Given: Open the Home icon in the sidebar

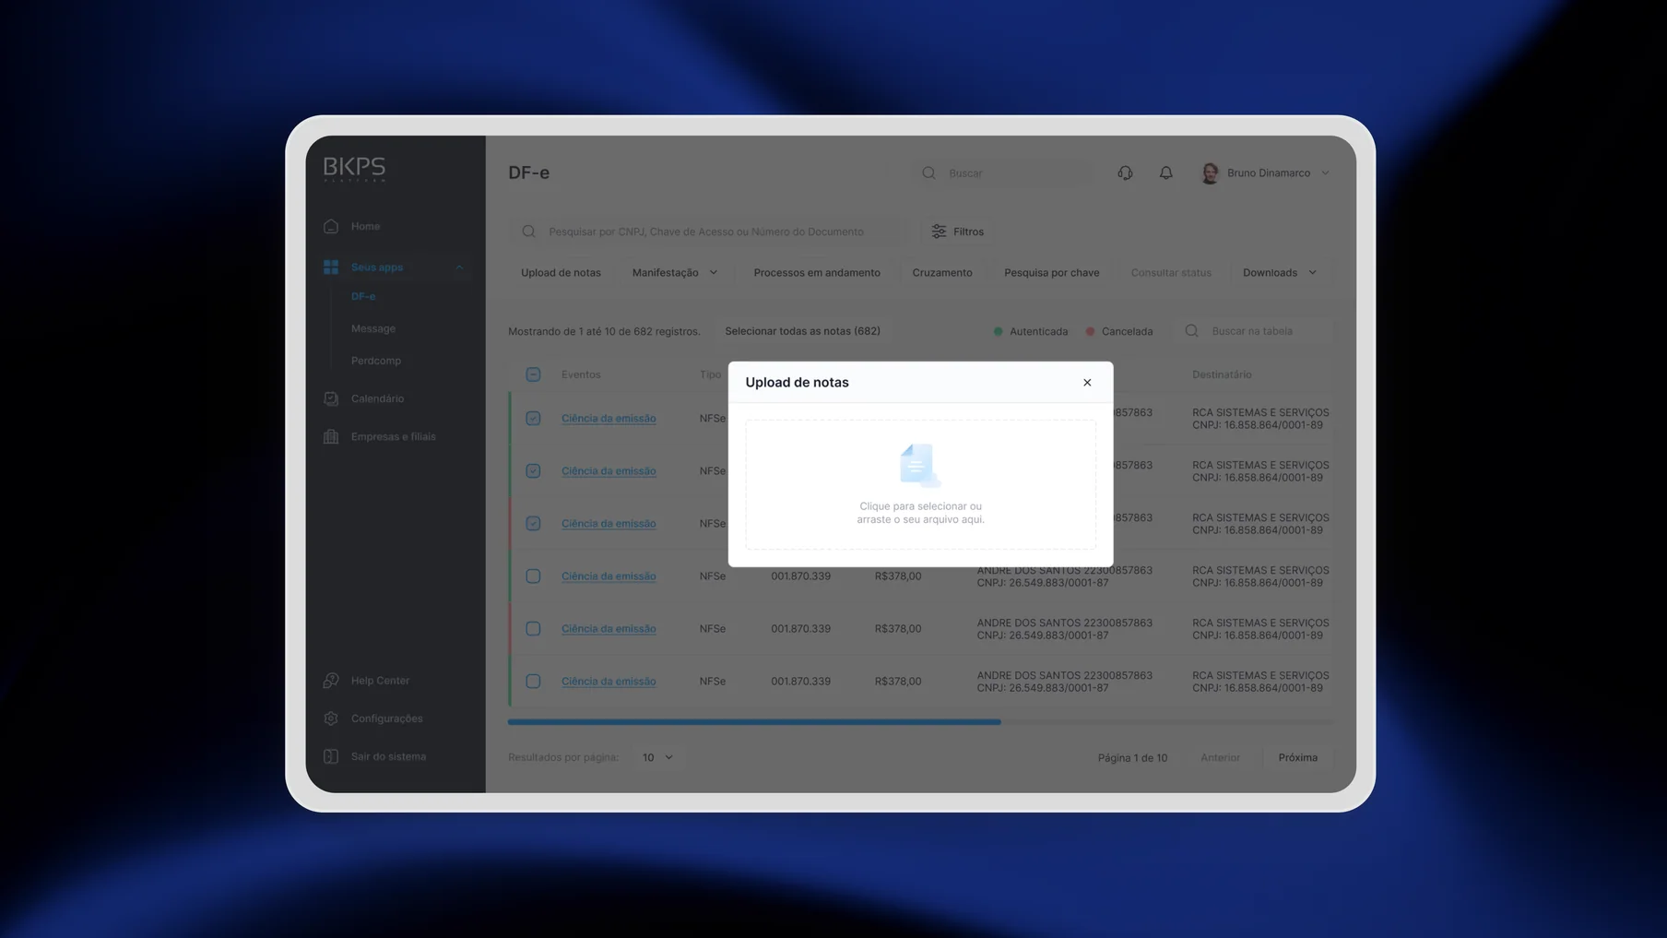Looking at the screenshot, I should tap(331, 226).
